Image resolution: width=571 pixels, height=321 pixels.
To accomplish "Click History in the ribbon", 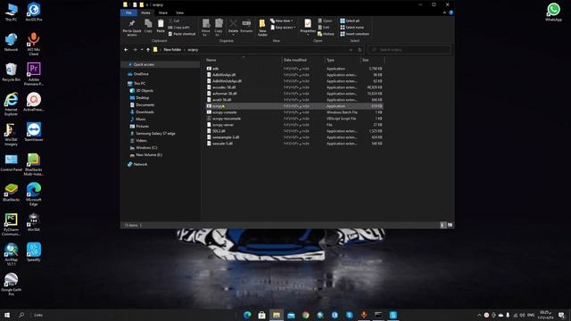I will coord(326,34).
